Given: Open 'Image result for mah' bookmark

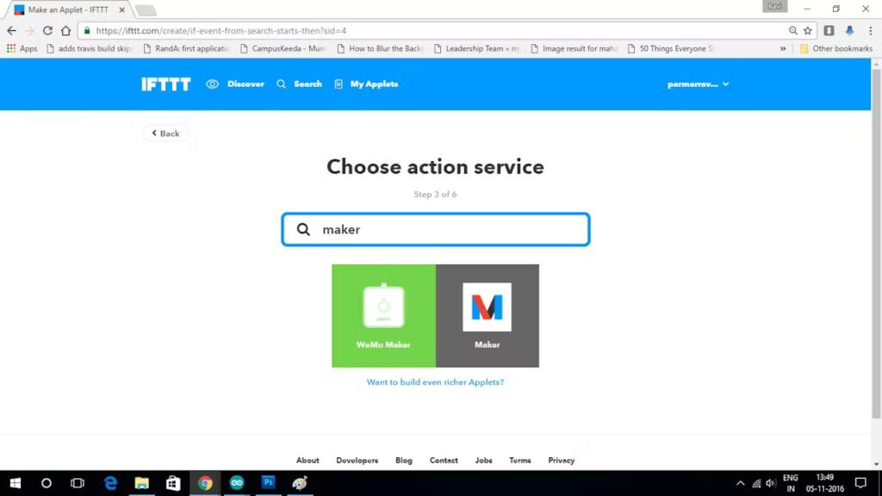Looking at the screenshot, I should tap(574, 49).
